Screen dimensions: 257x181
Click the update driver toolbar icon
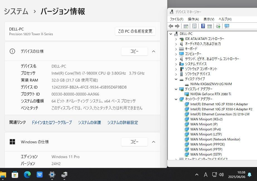218,26
